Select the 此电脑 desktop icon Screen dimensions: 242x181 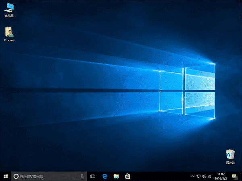click(x=8, y=8)
